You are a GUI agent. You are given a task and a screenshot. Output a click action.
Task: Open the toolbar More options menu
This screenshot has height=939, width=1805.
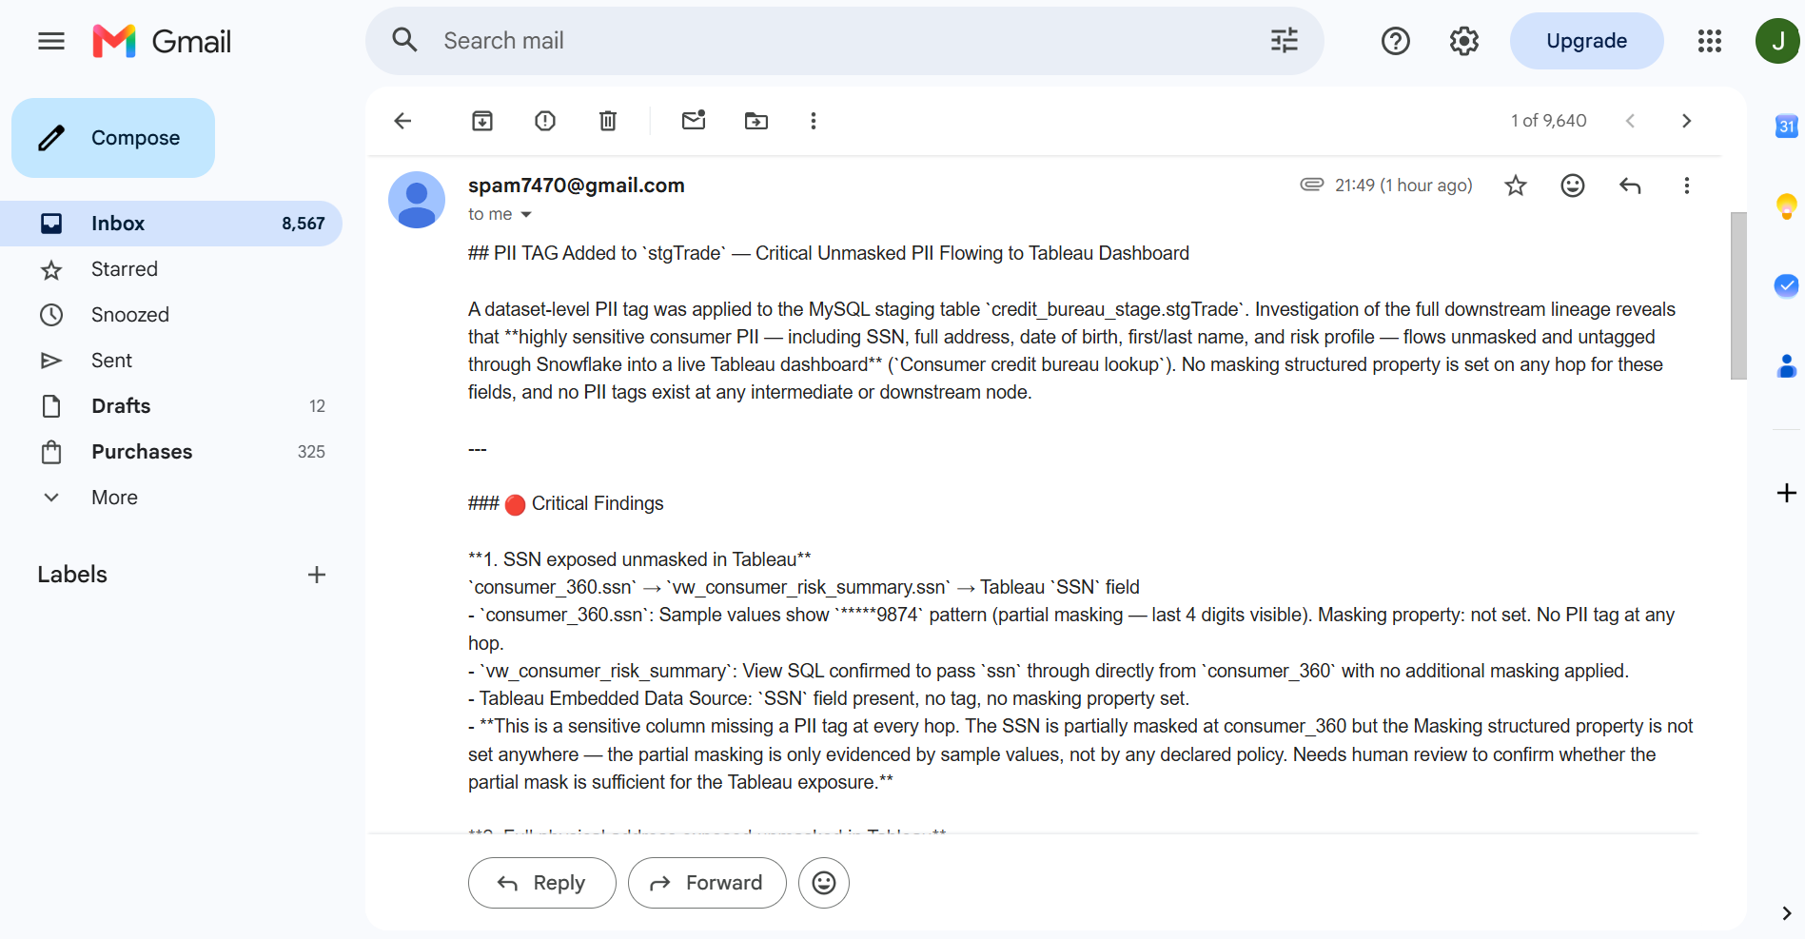(814, 121)
